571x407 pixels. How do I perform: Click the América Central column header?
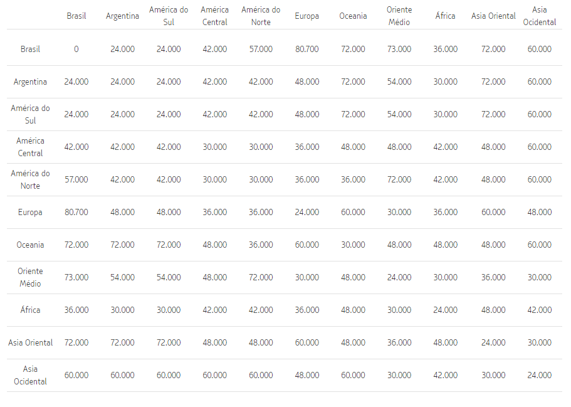[x=214, y=16]
